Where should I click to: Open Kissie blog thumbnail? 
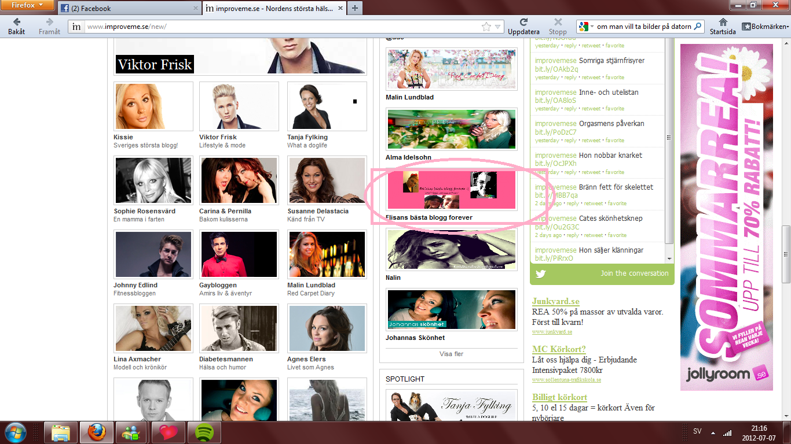[153, 106]
